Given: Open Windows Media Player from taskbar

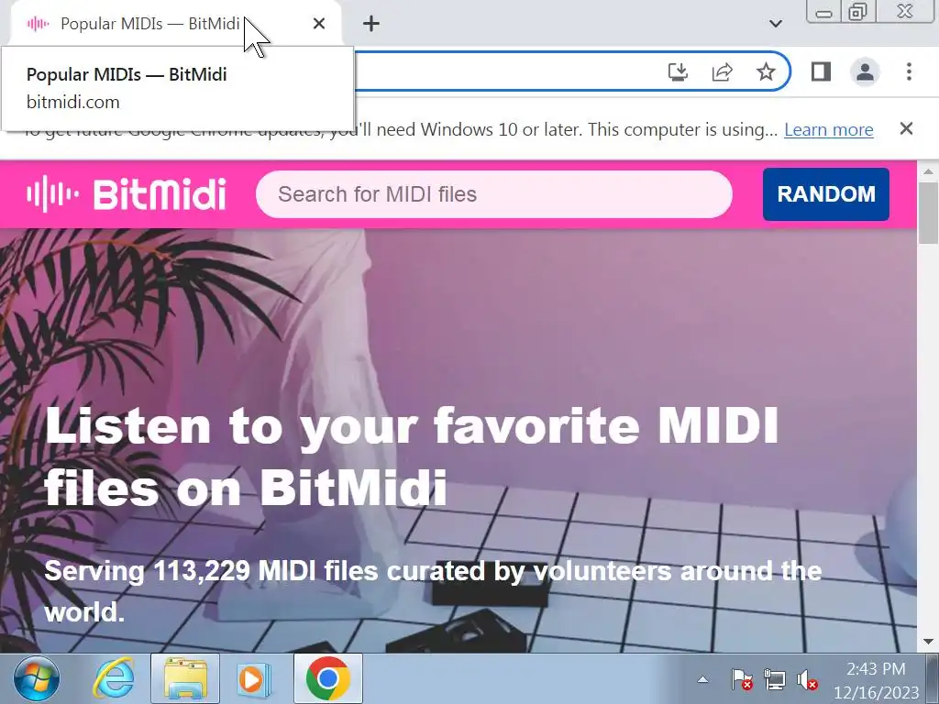Looking at the screenshot, I should coord(255,679).
